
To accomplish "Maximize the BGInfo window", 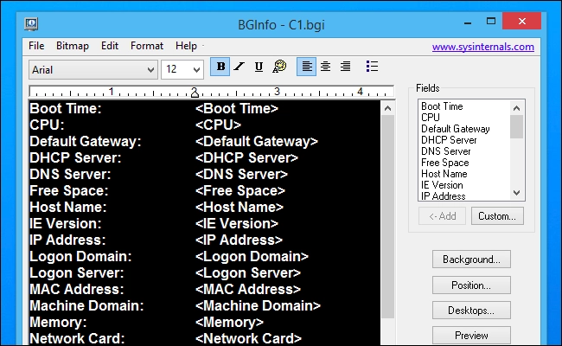I will click(491, 22).
